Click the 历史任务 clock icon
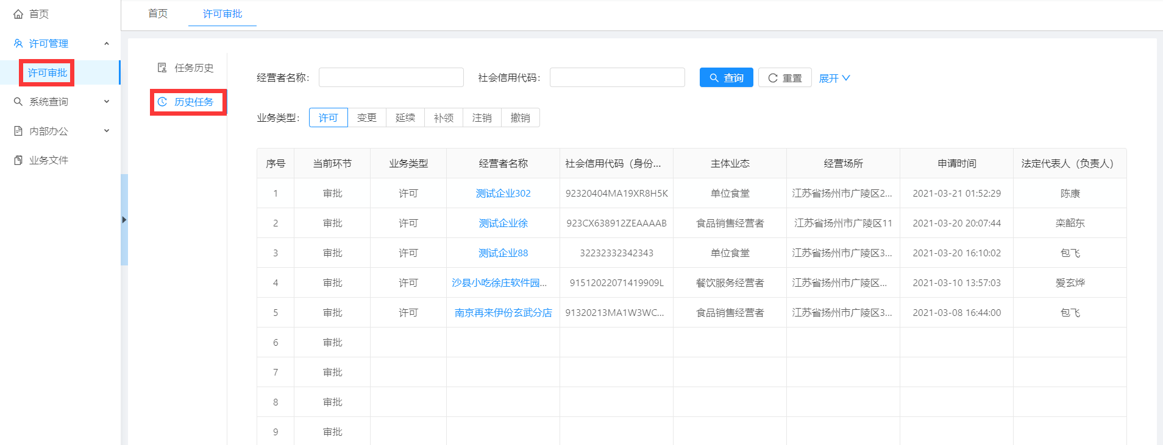This screenshot has height=445, width=1163. click(x=162, y=102)
